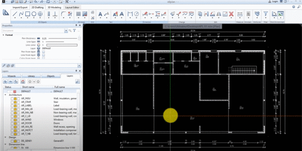Choose the Parallel lines tool

(49, 14)
